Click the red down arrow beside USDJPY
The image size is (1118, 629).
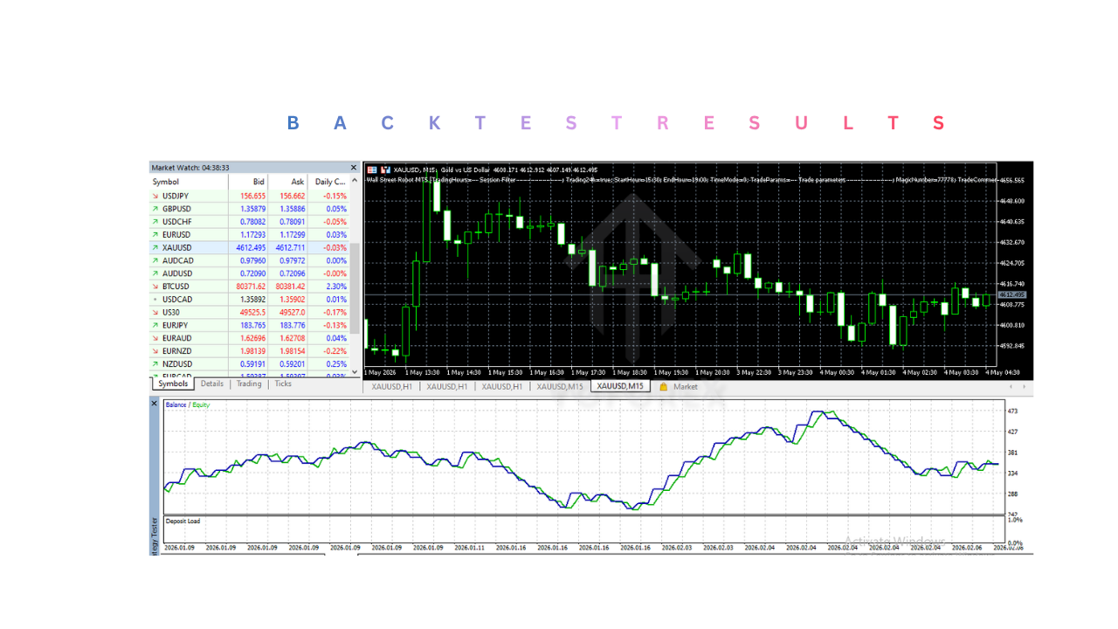click(x=155, y=197)
